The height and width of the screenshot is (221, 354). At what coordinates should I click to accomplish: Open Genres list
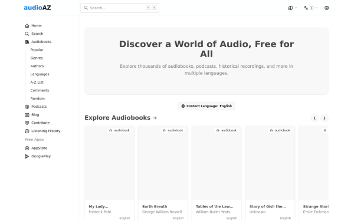tap(37, 58)
